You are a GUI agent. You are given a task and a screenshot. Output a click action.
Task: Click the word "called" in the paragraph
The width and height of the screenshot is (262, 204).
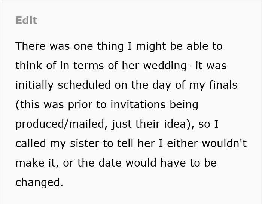[x=31, y=143]
